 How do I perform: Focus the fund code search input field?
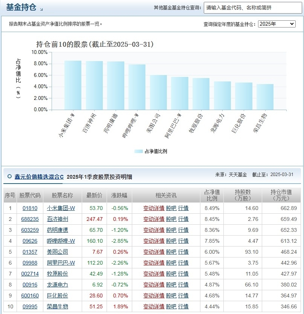[252, 8]
